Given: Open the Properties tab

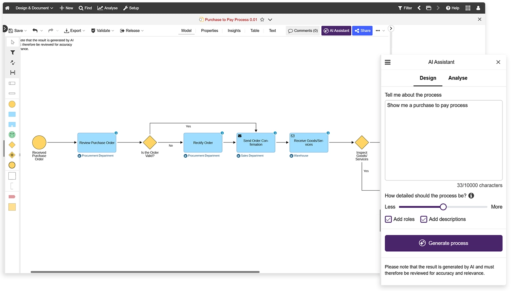Looking at the screenshot, I should point(210,31).
